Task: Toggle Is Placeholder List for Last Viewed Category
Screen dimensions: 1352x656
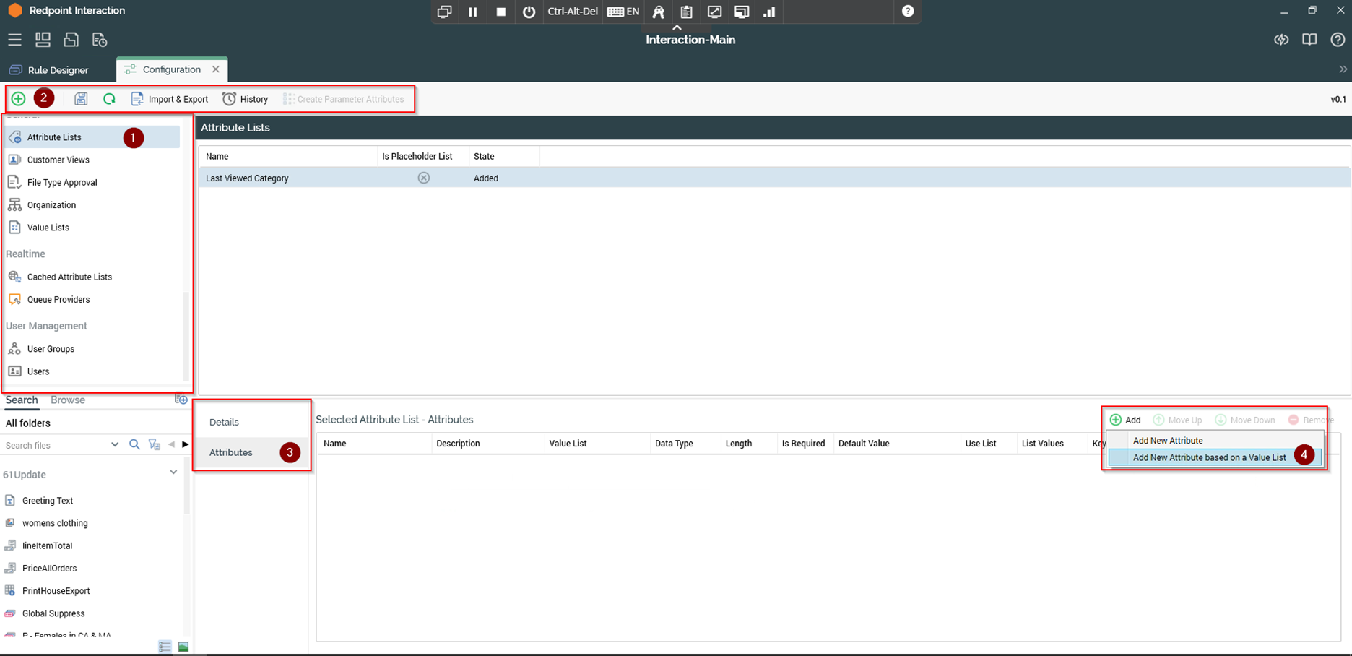Action: coord(424,178)
